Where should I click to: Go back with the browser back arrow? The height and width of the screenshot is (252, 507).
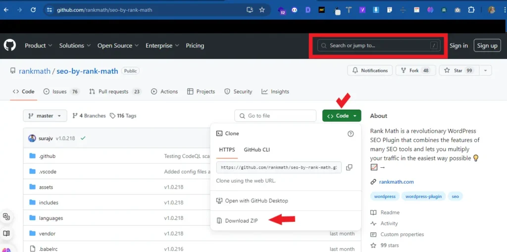pyautogui.click(x=6, y=10)
